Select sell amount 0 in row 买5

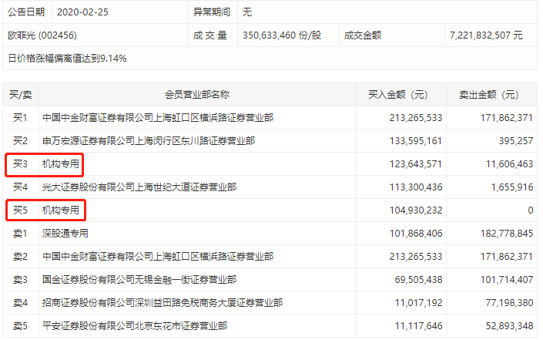click(530, 210)
